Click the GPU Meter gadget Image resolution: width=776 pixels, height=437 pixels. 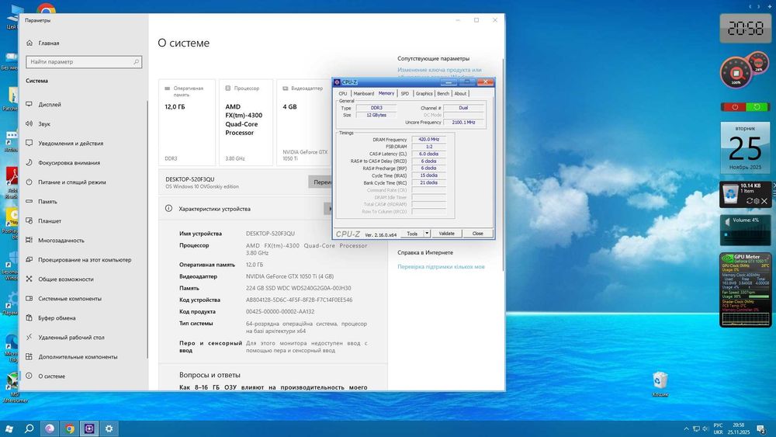[745, 290]
